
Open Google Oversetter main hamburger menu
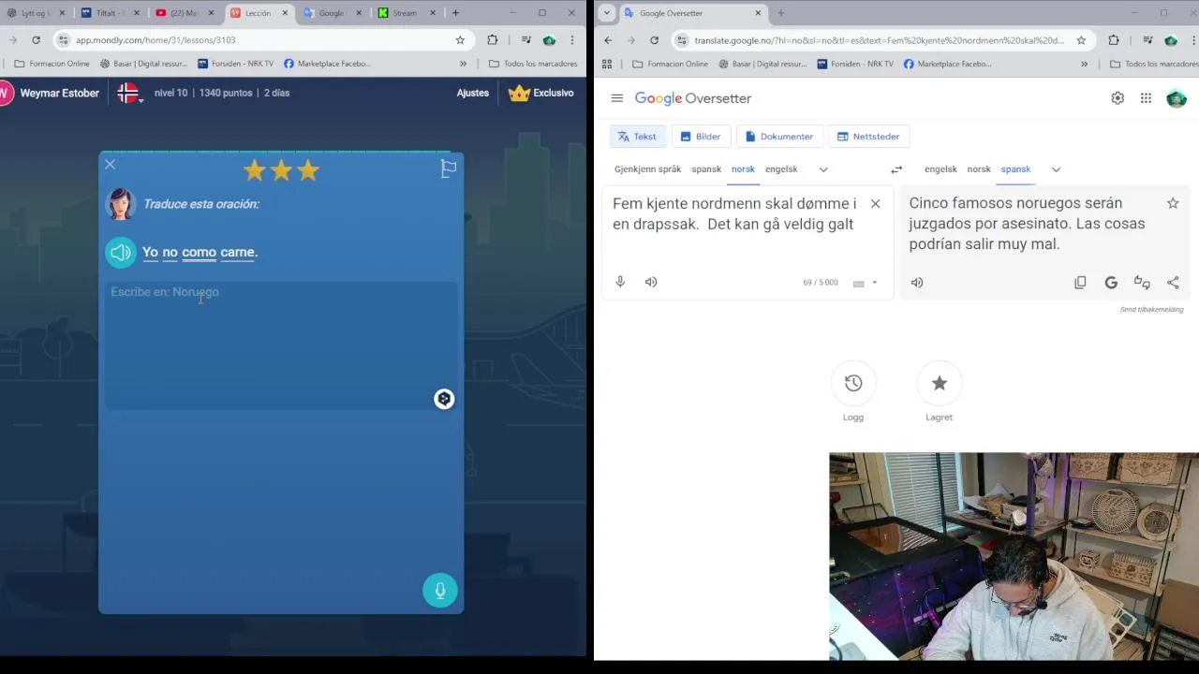[x=616, y=98]
